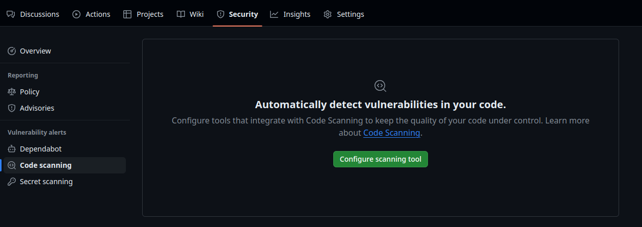Screen dimensions: 642x227
Task: Click the Actions play icon
Action: coord(76,14)
